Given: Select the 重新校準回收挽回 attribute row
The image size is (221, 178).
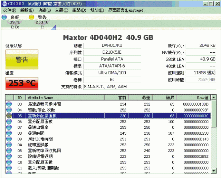Looking at the screenshot, I should pyautogui.click(x=108, y=150).
